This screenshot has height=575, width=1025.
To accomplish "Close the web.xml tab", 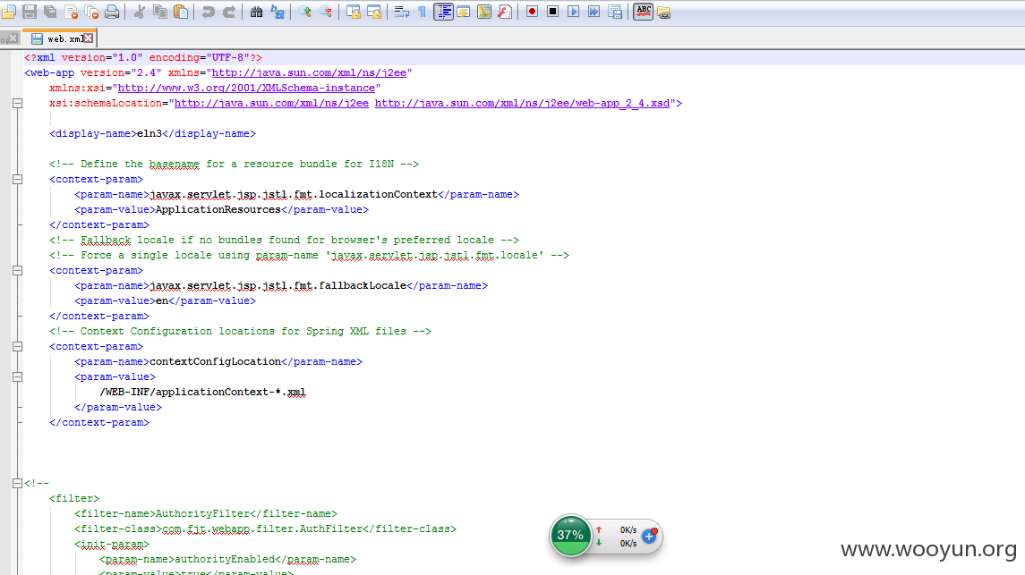I will point(89,38).
